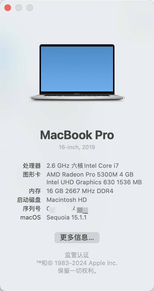The height and width of the screenshot is (291, 154).
Task: Select the 16 GB 2667 MHz DDR4 value
Action: tap(80, 191)
